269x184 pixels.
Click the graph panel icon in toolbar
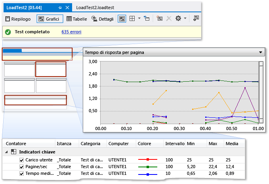(x=122, y=19)
